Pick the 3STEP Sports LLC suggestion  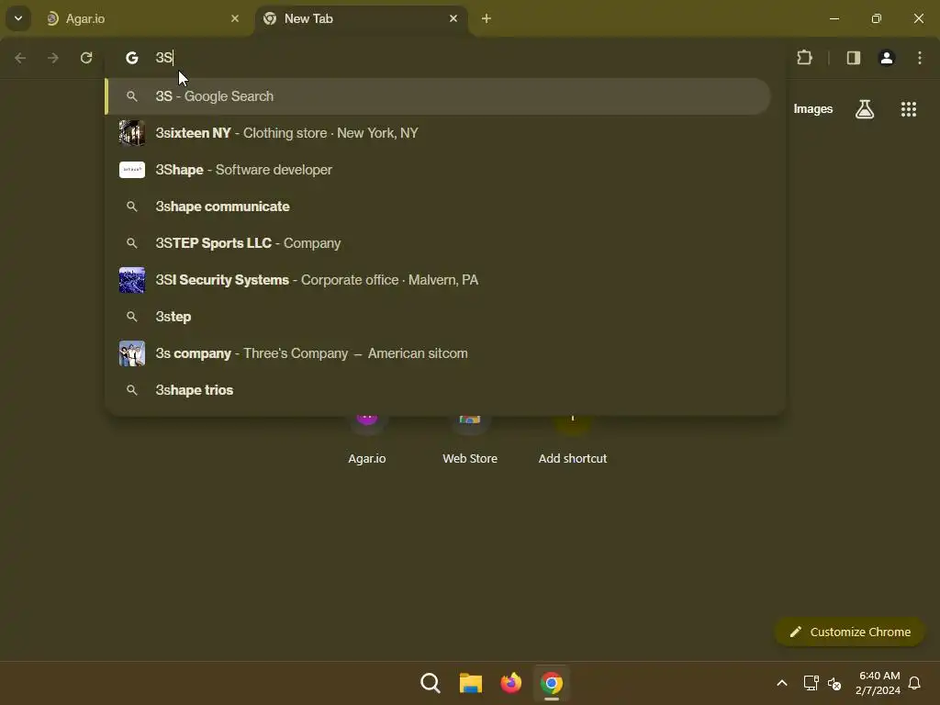point(438,242)
